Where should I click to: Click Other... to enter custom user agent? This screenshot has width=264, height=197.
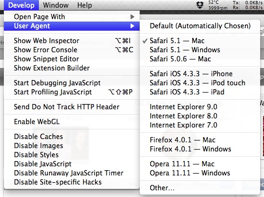pyautogui.click(x=200, y=188)
